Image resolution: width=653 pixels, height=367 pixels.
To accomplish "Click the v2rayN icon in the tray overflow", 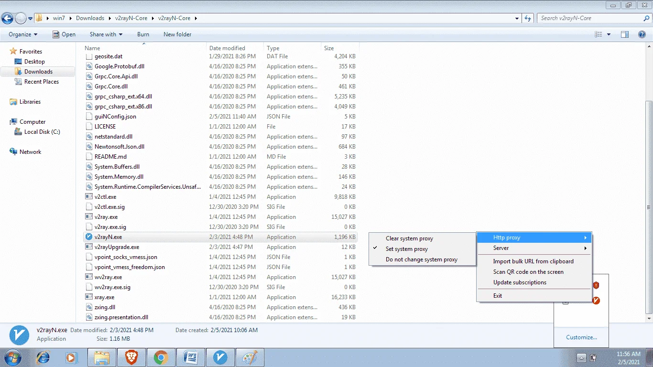I will point(596,301).
